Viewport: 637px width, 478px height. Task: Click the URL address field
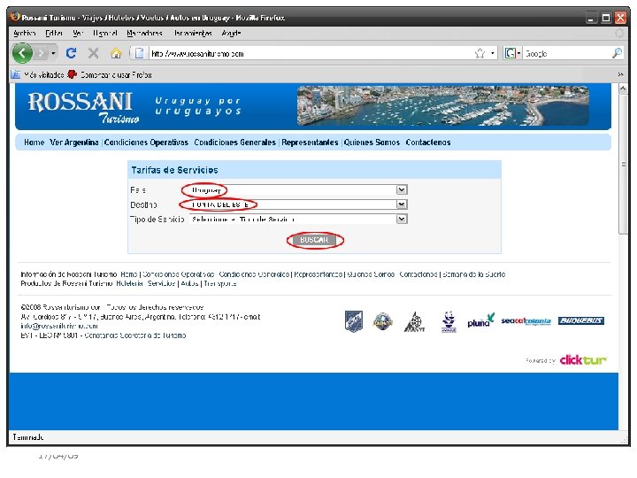tap(311, 54)
